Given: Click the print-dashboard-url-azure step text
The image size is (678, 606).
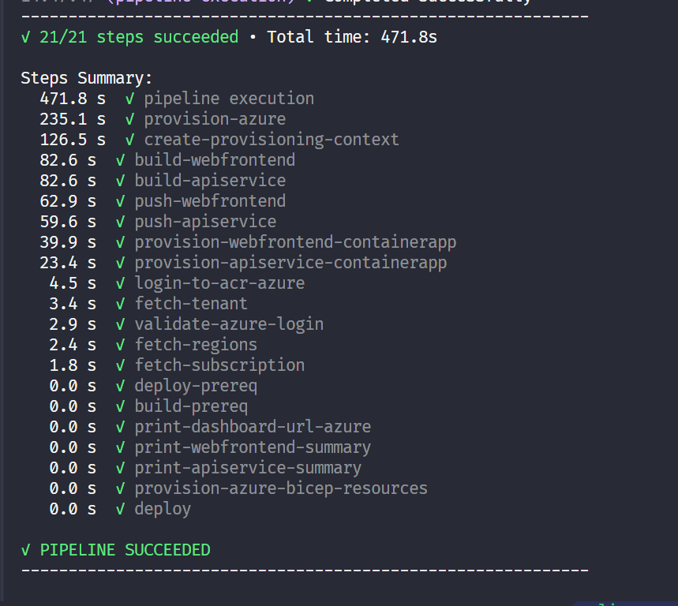Looking at the screenshot, I should click(253, 427).
